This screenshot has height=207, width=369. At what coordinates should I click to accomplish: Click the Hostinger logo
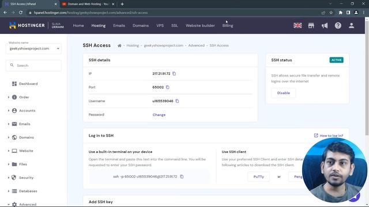pos(27,25)
